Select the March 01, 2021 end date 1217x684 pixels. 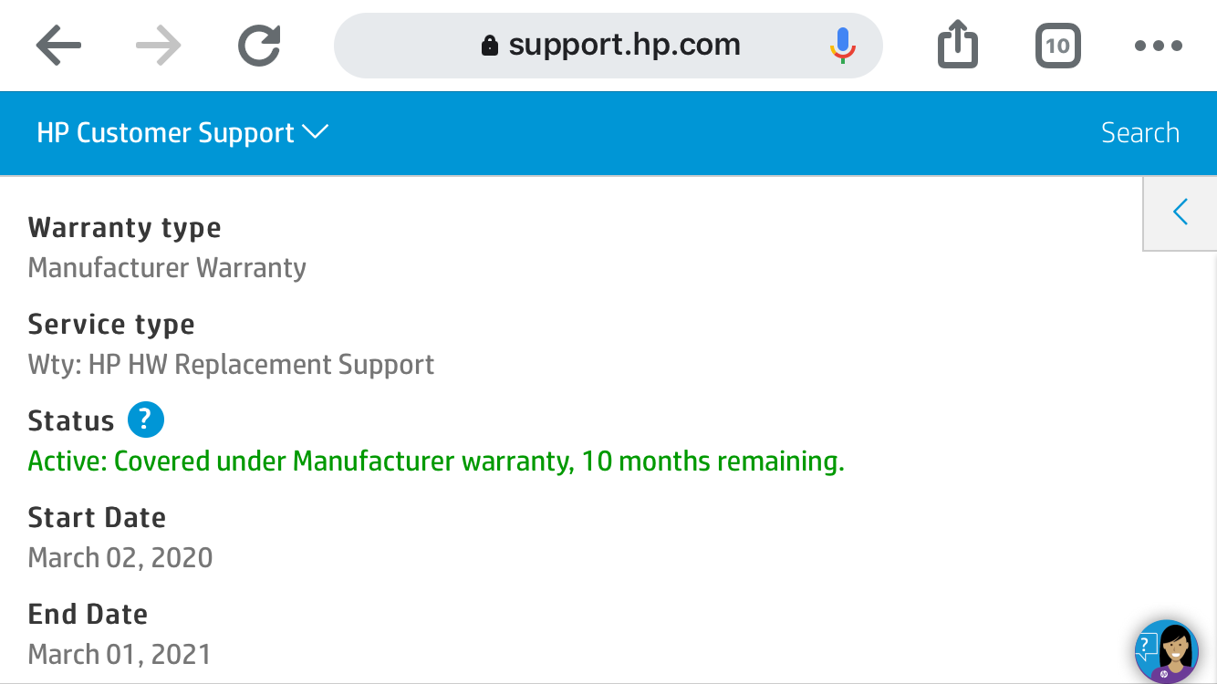[120, 655]
